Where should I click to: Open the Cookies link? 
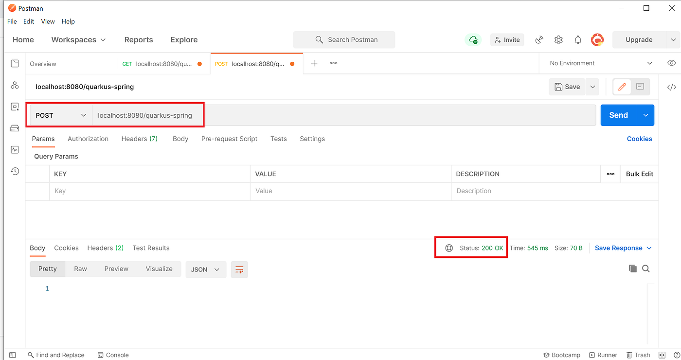[x=639, y=139]
